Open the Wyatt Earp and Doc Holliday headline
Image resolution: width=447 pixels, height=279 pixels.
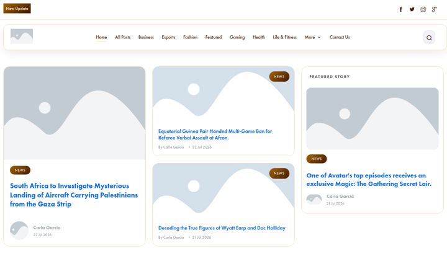point(222,228)
